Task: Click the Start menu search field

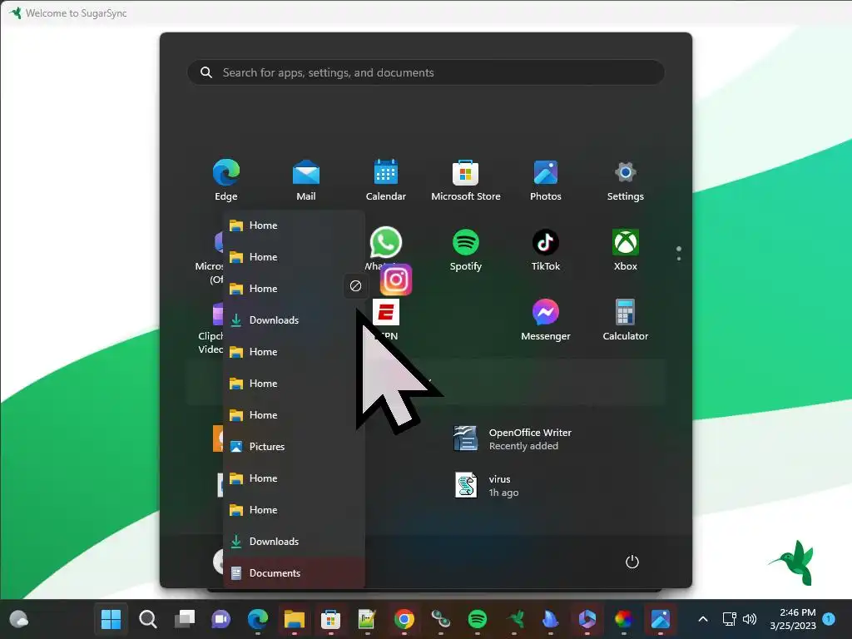Action: pos(425,72)
